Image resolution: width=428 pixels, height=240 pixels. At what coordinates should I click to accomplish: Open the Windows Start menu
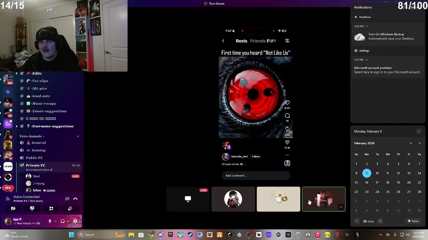pos(71,235)
